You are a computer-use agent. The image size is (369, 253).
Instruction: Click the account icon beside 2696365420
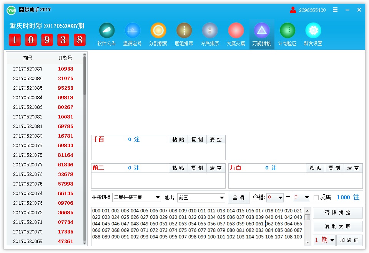(x=293, y=10)
